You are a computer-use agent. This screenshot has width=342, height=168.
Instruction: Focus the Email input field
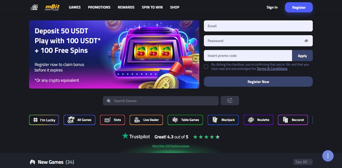[258, 26]
